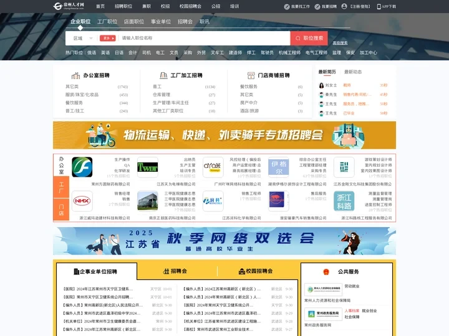The height and width of the screenshot is (336, 449).
Task: Click the 工厂加工招聘 section icon
Action: pyautogui.click(x=163, y=75)
